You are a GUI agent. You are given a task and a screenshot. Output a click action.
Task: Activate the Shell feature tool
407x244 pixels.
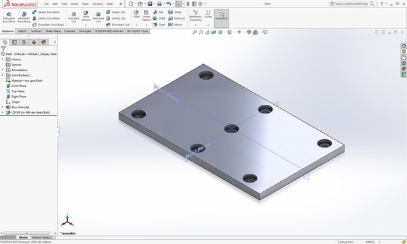(x=159, y=24)
